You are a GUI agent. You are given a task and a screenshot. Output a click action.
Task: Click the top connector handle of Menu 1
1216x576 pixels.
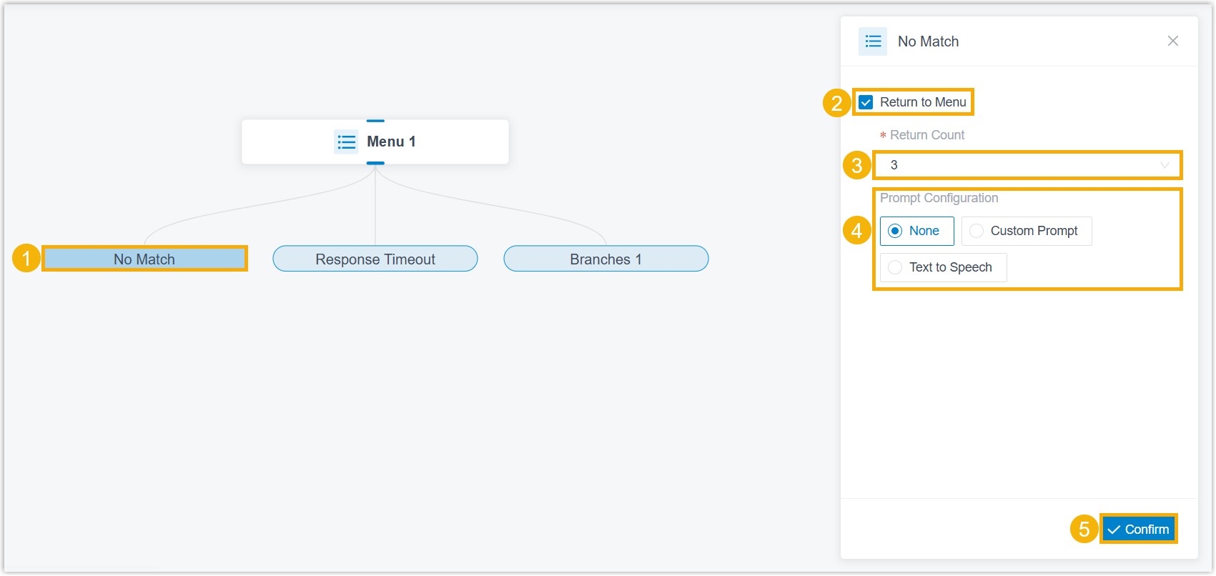point(375,121)
